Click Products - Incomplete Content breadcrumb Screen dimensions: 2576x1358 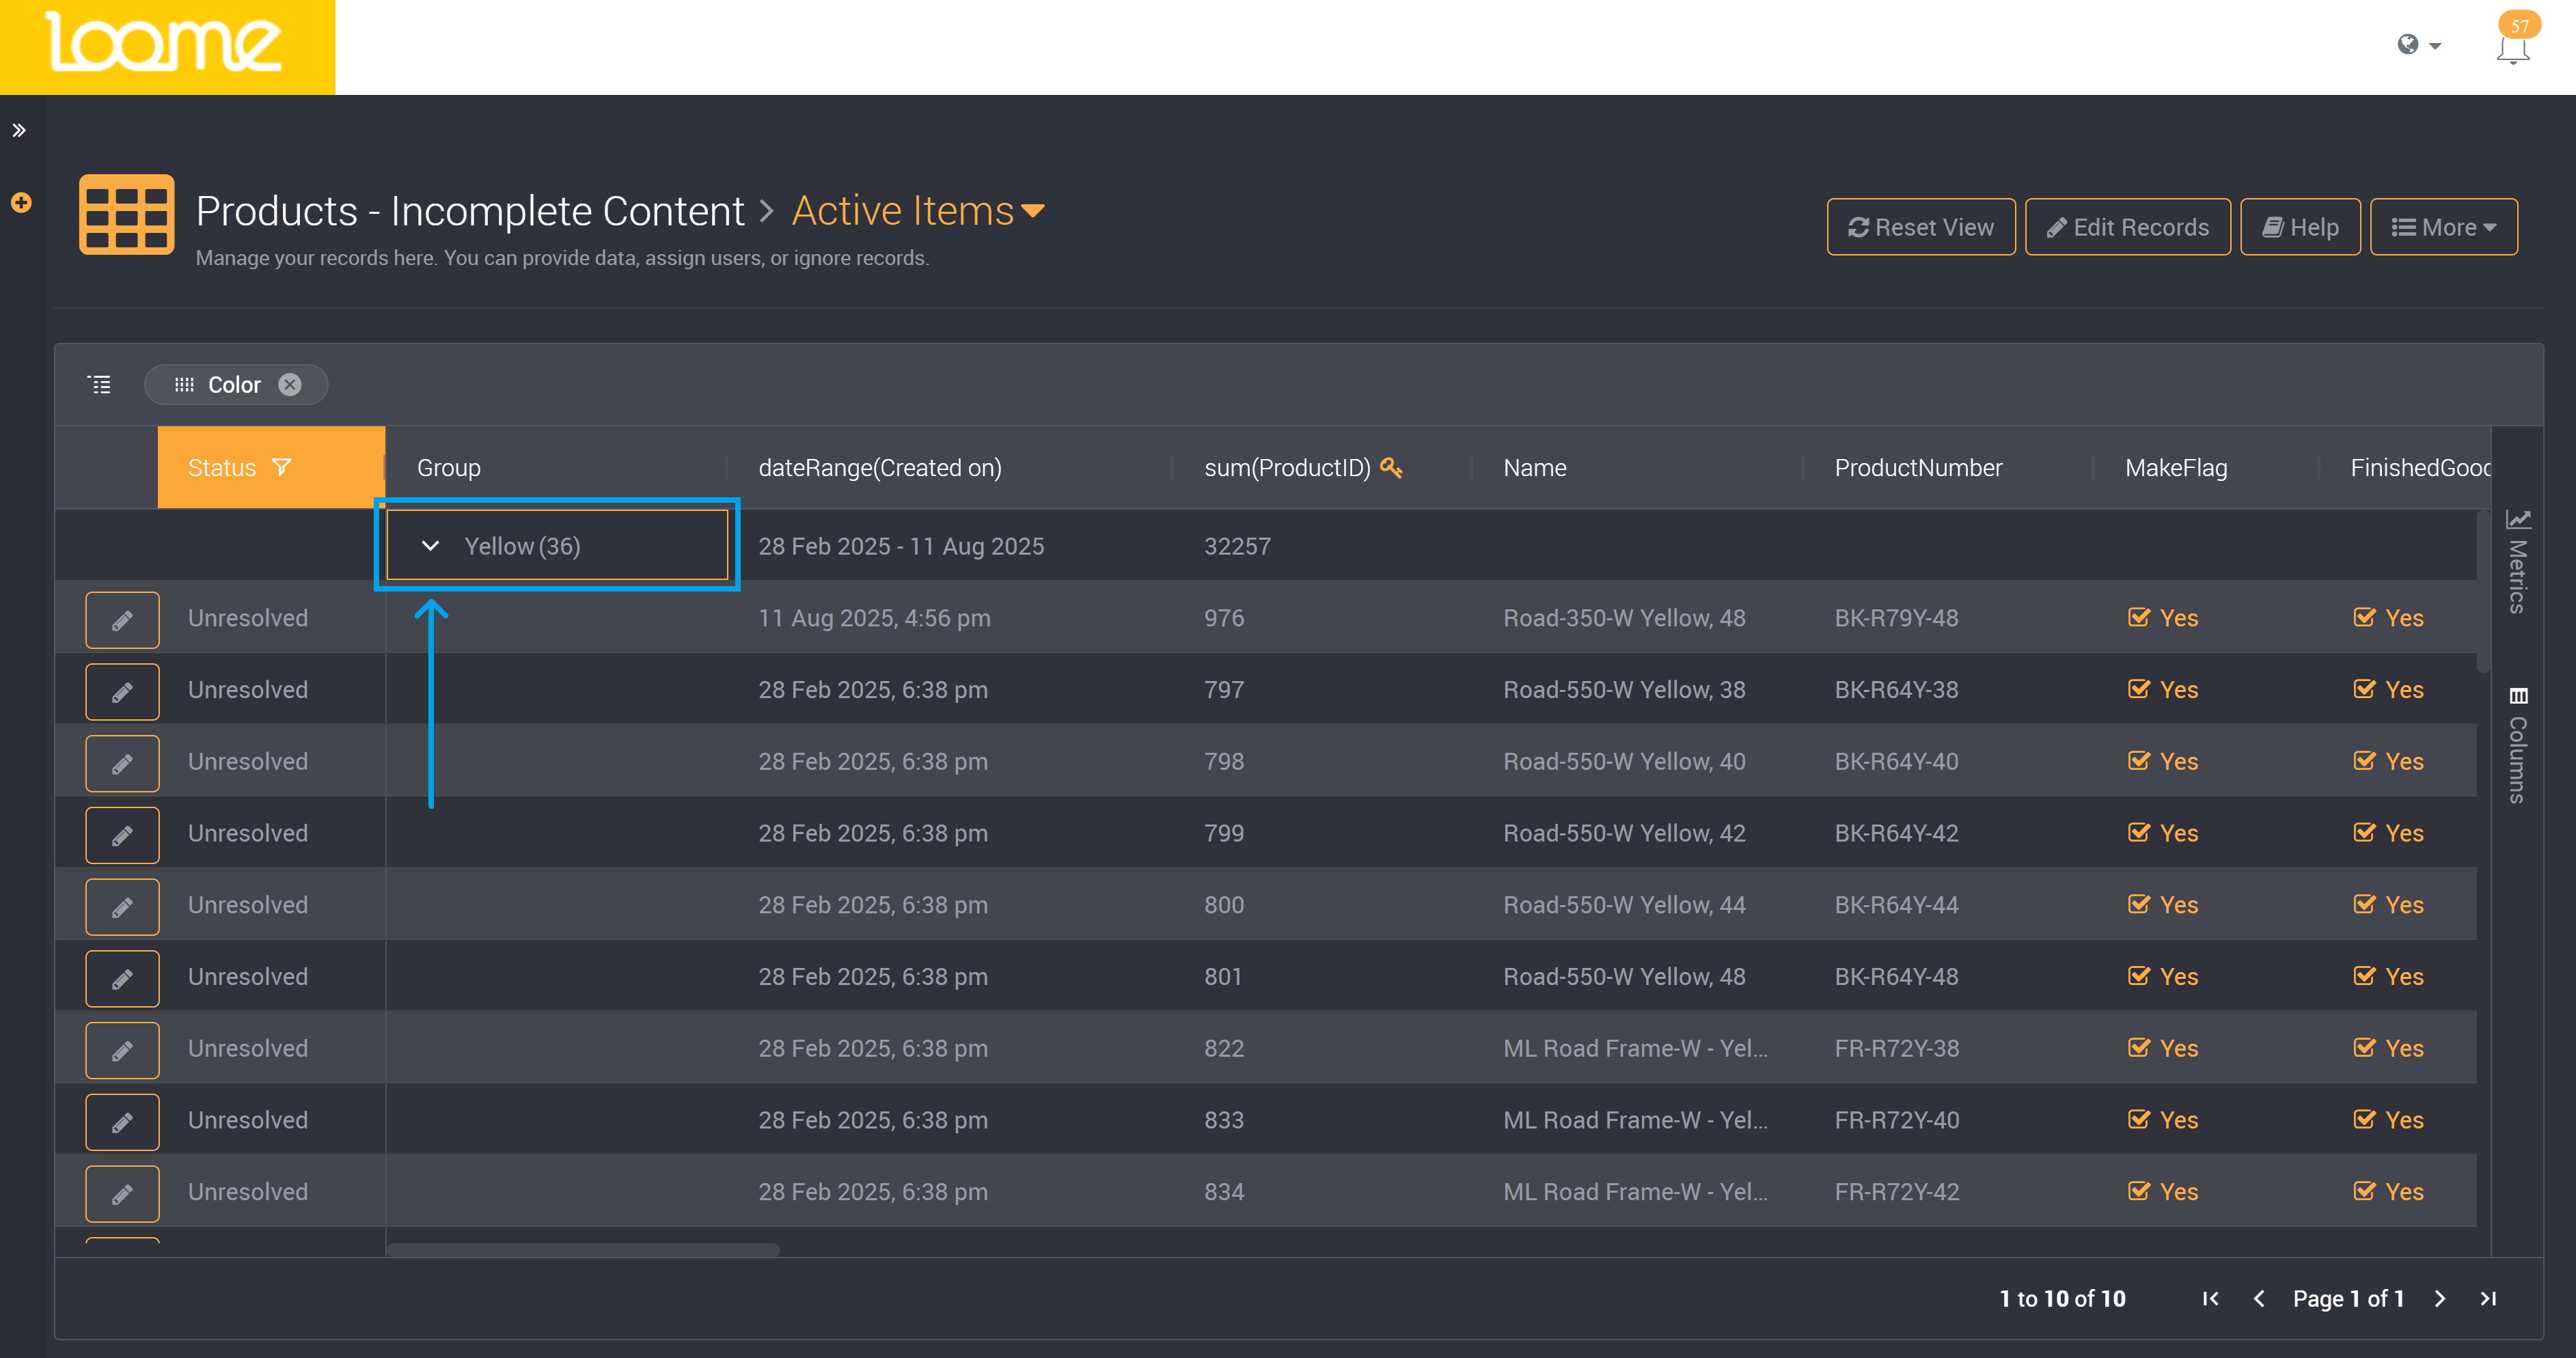tap(470, 211)
